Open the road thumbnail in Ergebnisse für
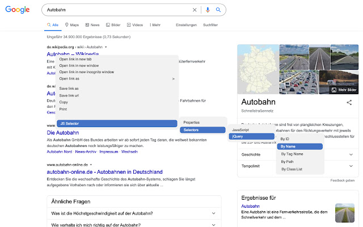 [345, 213]
